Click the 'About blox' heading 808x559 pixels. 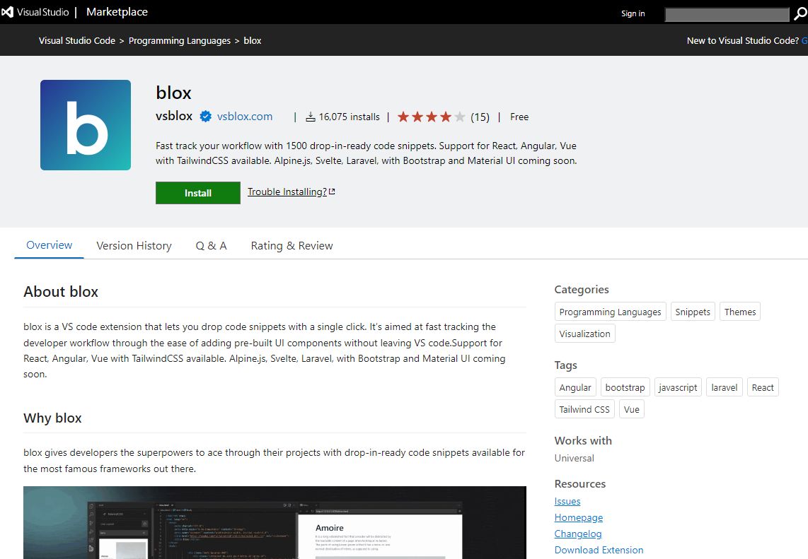pos(61,291)
